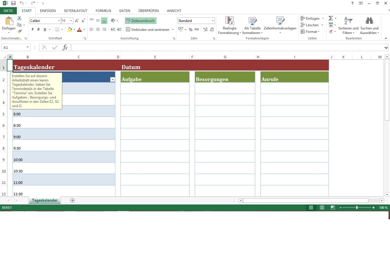Click the AutoSum sigma icon
Viewport: 390px width, 269px height.
[331, 18]
